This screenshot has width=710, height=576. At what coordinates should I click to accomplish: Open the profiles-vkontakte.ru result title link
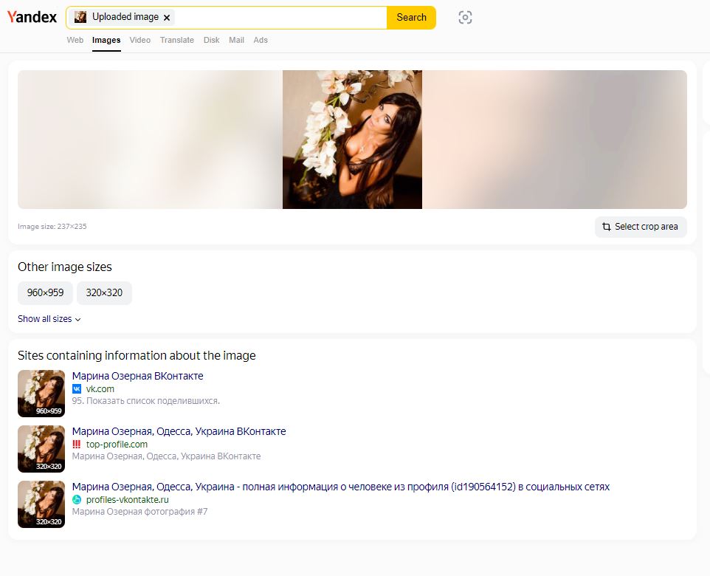pyautogui.click(x=340, y=487)
